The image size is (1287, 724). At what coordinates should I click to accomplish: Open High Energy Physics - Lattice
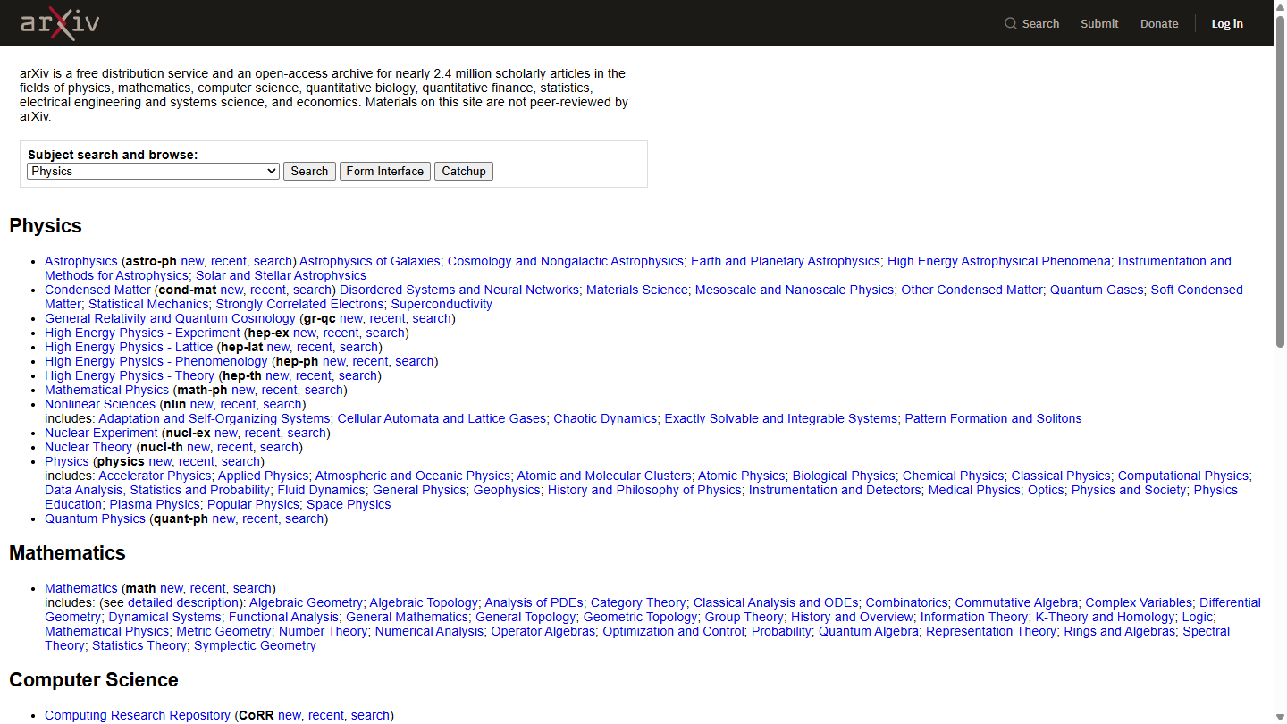[129, 347]
